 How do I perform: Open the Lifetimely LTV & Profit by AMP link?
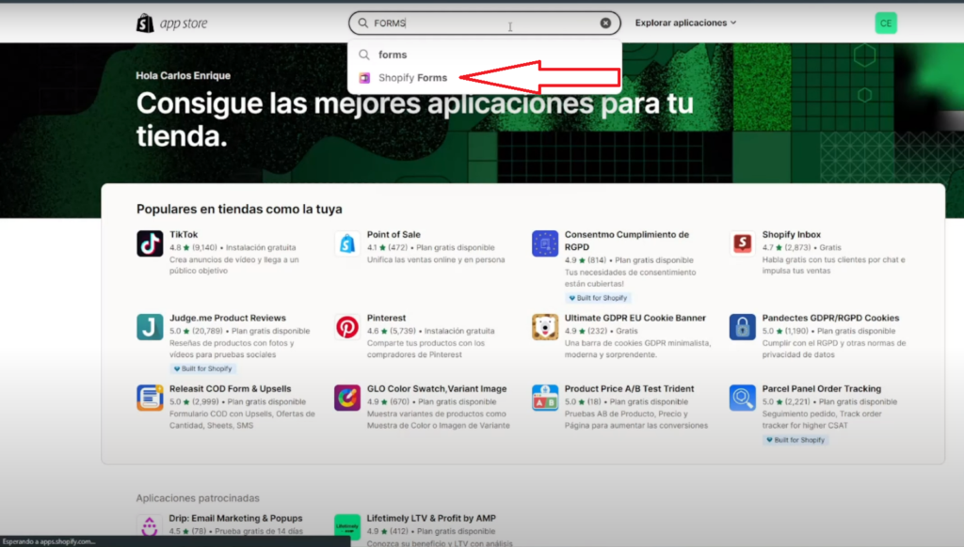[431, 518]
